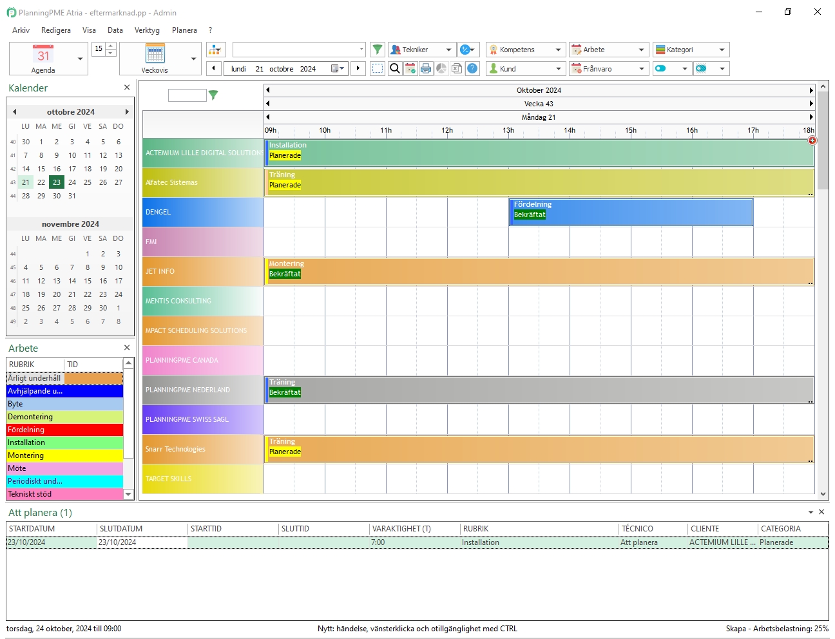Sort by the VARAKTIGHET (T) column header

415,529
